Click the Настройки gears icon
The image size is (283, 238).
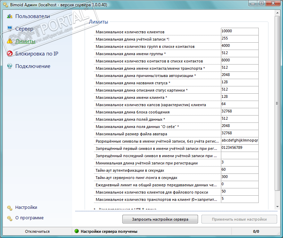click(10, 208)
